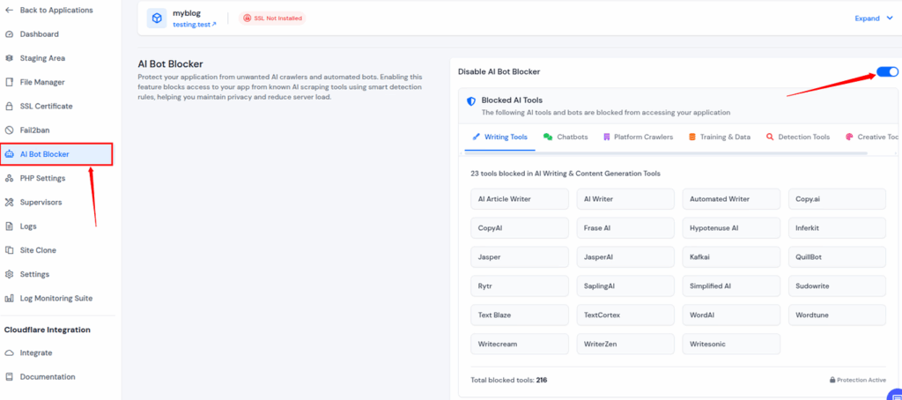The height and width of the screenshot is (400, 902).
Task: Open Log Monitoring Suite in sidebar
Action: (57, 298)
